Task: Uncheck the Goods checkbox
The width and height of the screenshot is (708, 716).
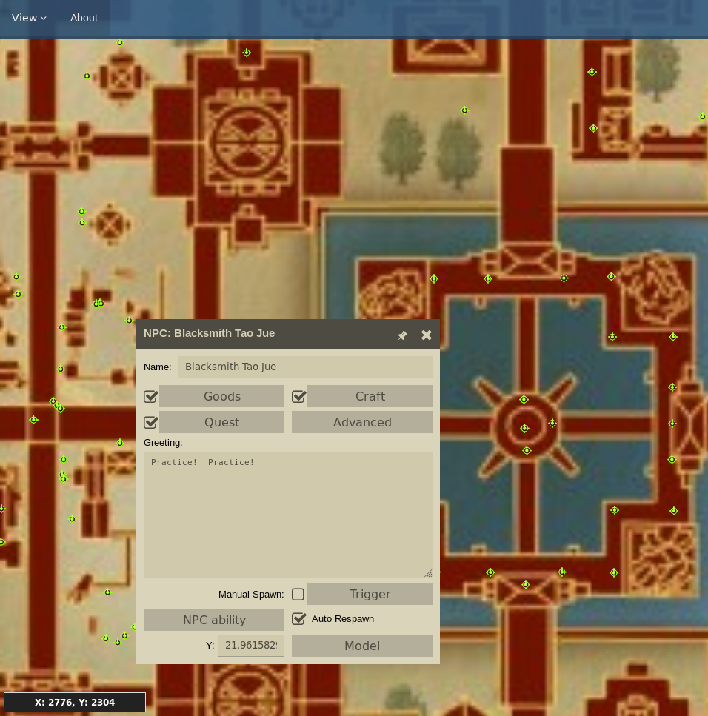Action: click(x=151, y=397)
